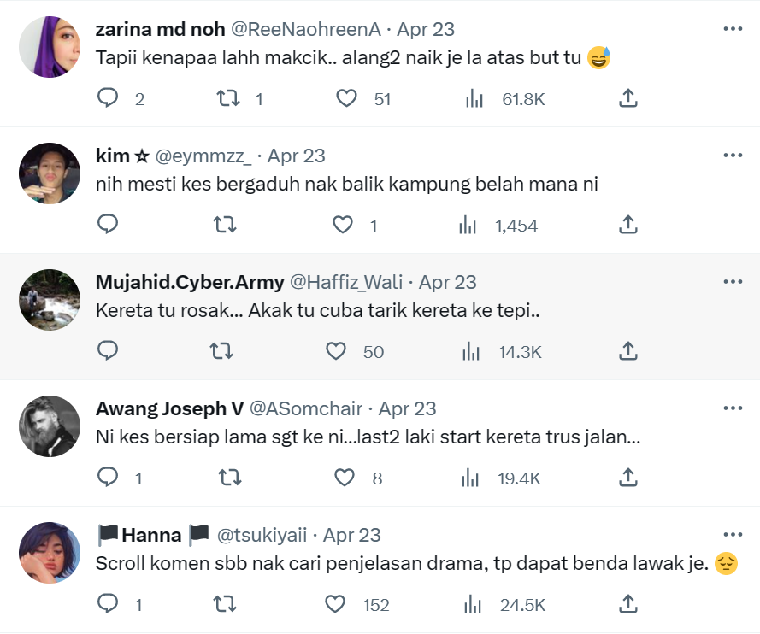760x634 pixels.
Task: View analytics on Mujahid.Cyber.Army's tweet
Action: pyautogui.click(x=468, y=351)
